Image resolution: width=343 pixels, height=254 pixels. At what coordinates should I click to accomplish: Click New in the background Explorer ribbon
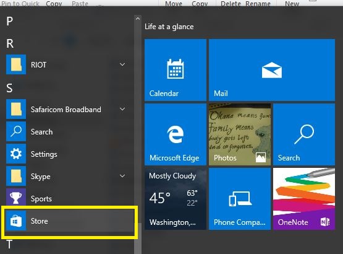pos(292,3)
